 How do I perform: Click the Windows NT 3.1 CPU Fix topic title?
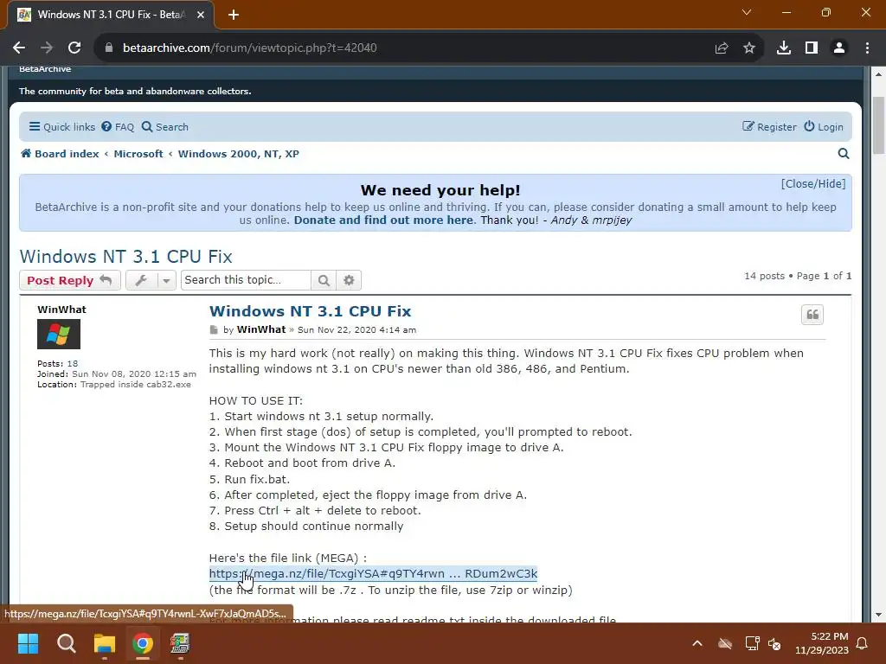126,256
